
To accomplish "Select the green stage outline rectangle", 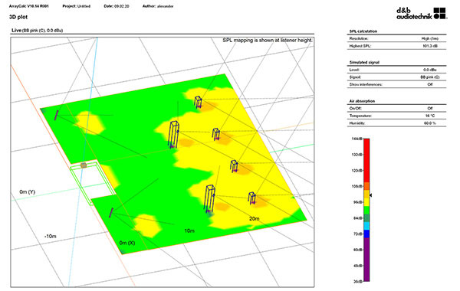I will click(x=93, y=182).
